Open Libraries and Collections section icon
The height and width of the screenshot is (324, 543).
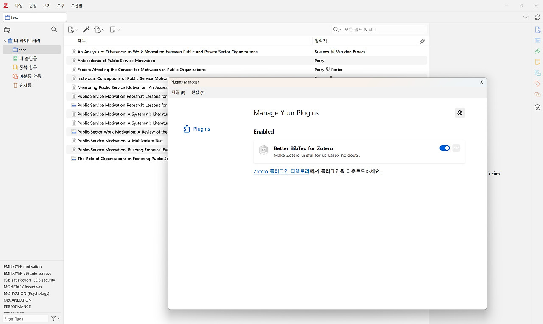[537, 73]
